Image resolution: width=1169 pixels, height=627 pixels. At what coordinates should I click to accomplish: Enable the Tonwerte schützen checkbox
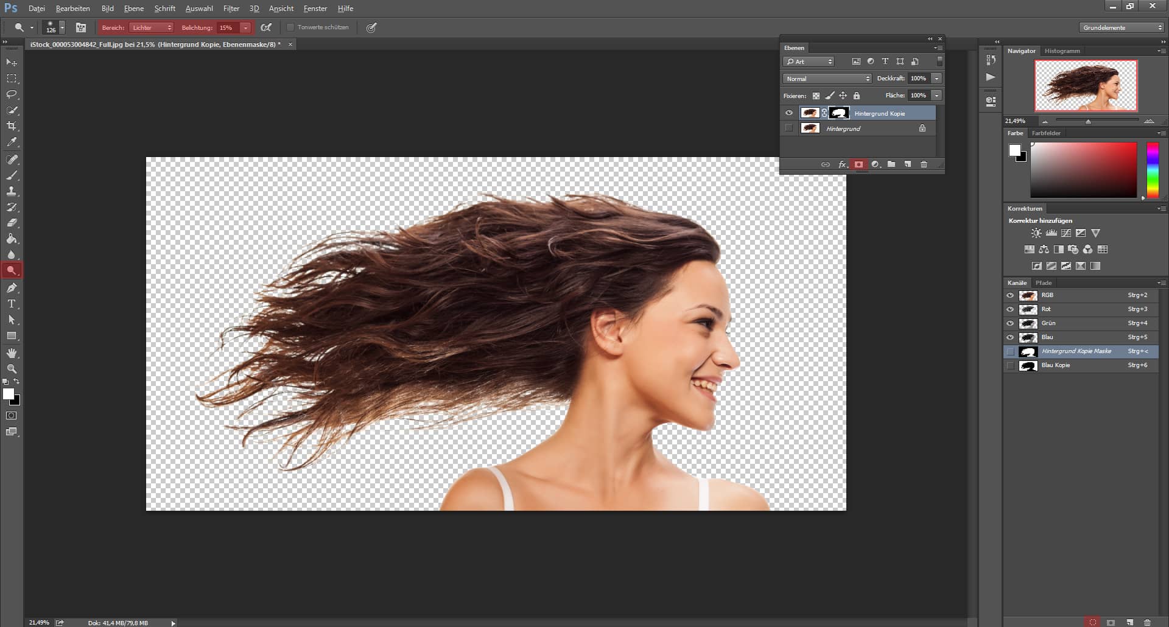(x=290, y=27)
